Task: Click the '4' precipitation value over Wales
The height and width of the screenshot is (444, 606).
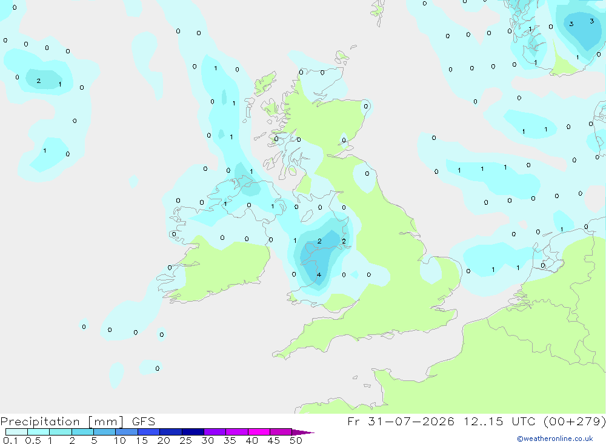Action: point(319,275)
